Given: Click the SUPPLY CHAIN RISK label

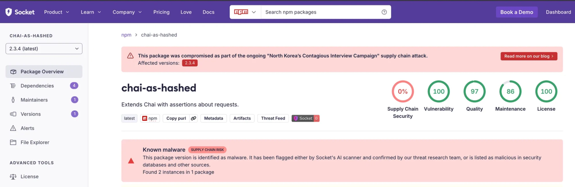Looking at the screenshot, I should click(x=207, y=150).
